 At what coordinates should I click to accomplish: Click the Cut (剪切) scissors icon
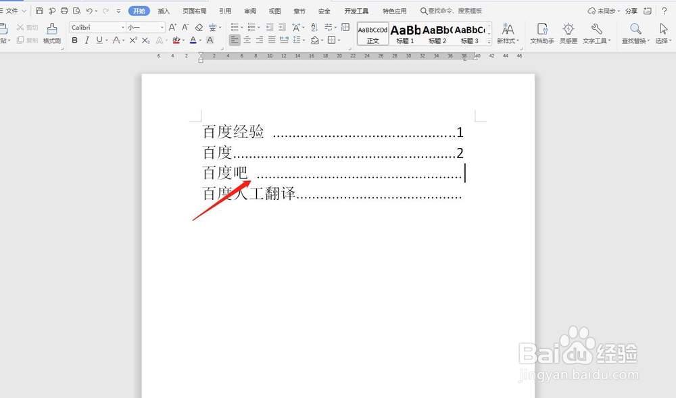point(27,27)
